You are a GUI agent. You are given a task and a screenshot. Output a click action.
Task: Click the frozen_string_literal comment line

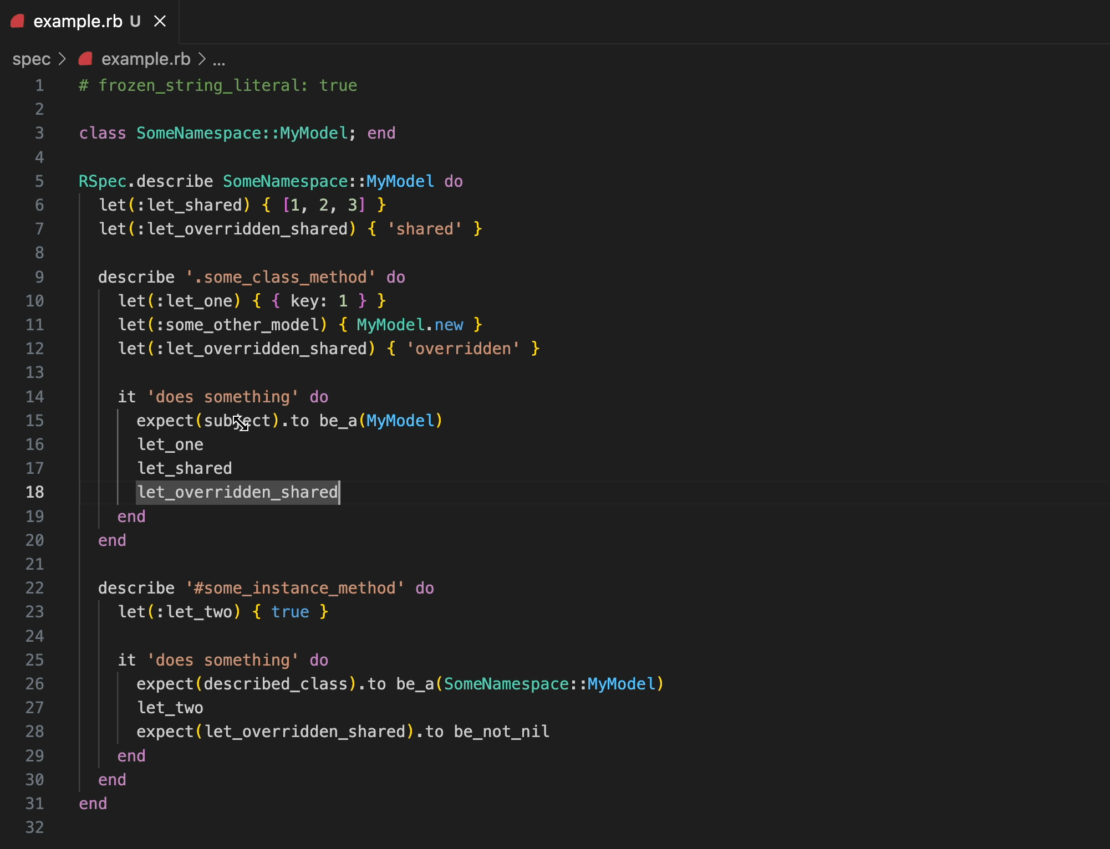point(218,85)
